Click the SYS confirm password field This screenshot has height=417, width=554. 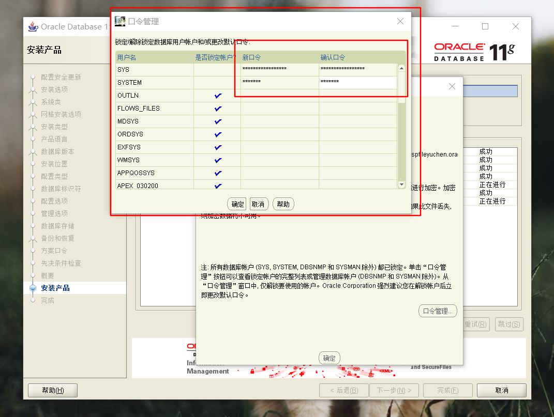pyautogui.click(x=358, y=70)
